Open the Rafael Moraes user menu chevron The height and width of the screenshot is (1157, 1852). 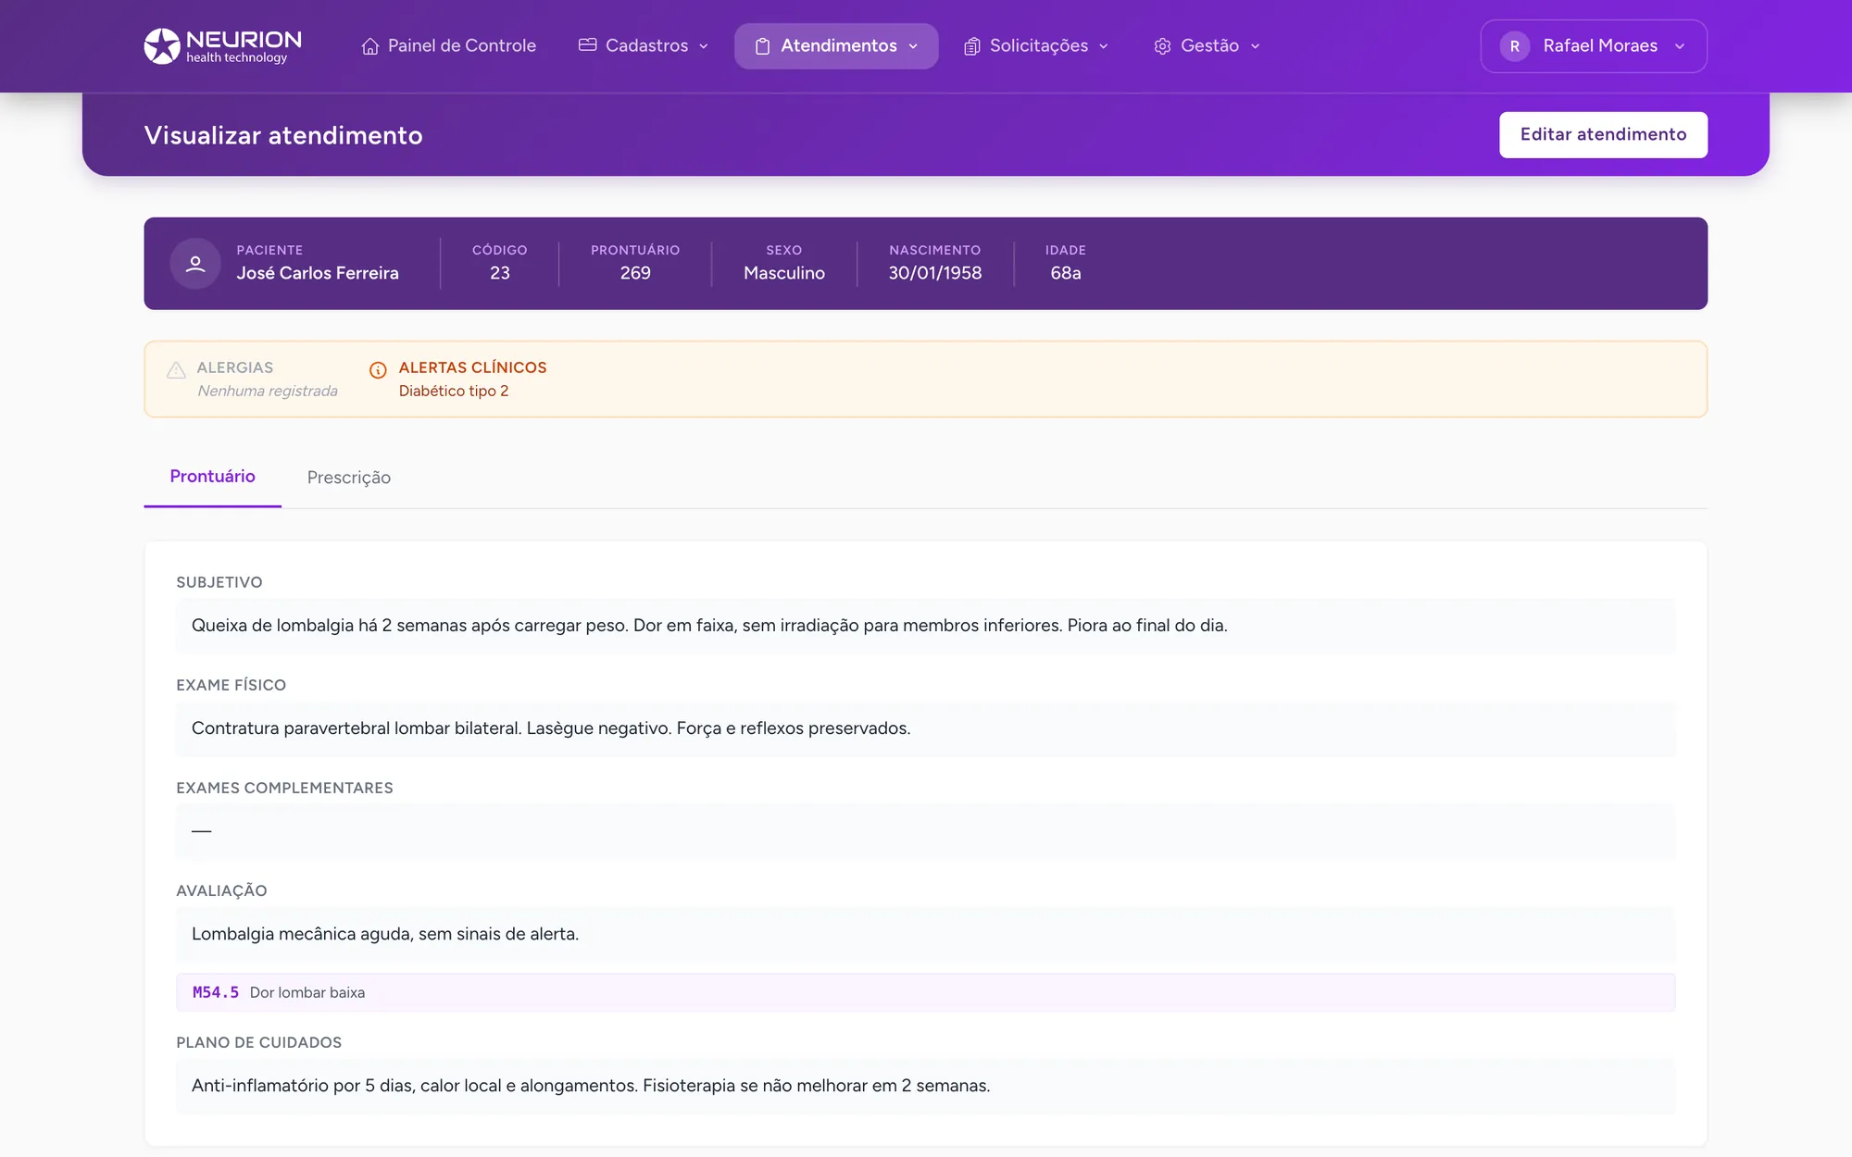tap(1680, 46)
